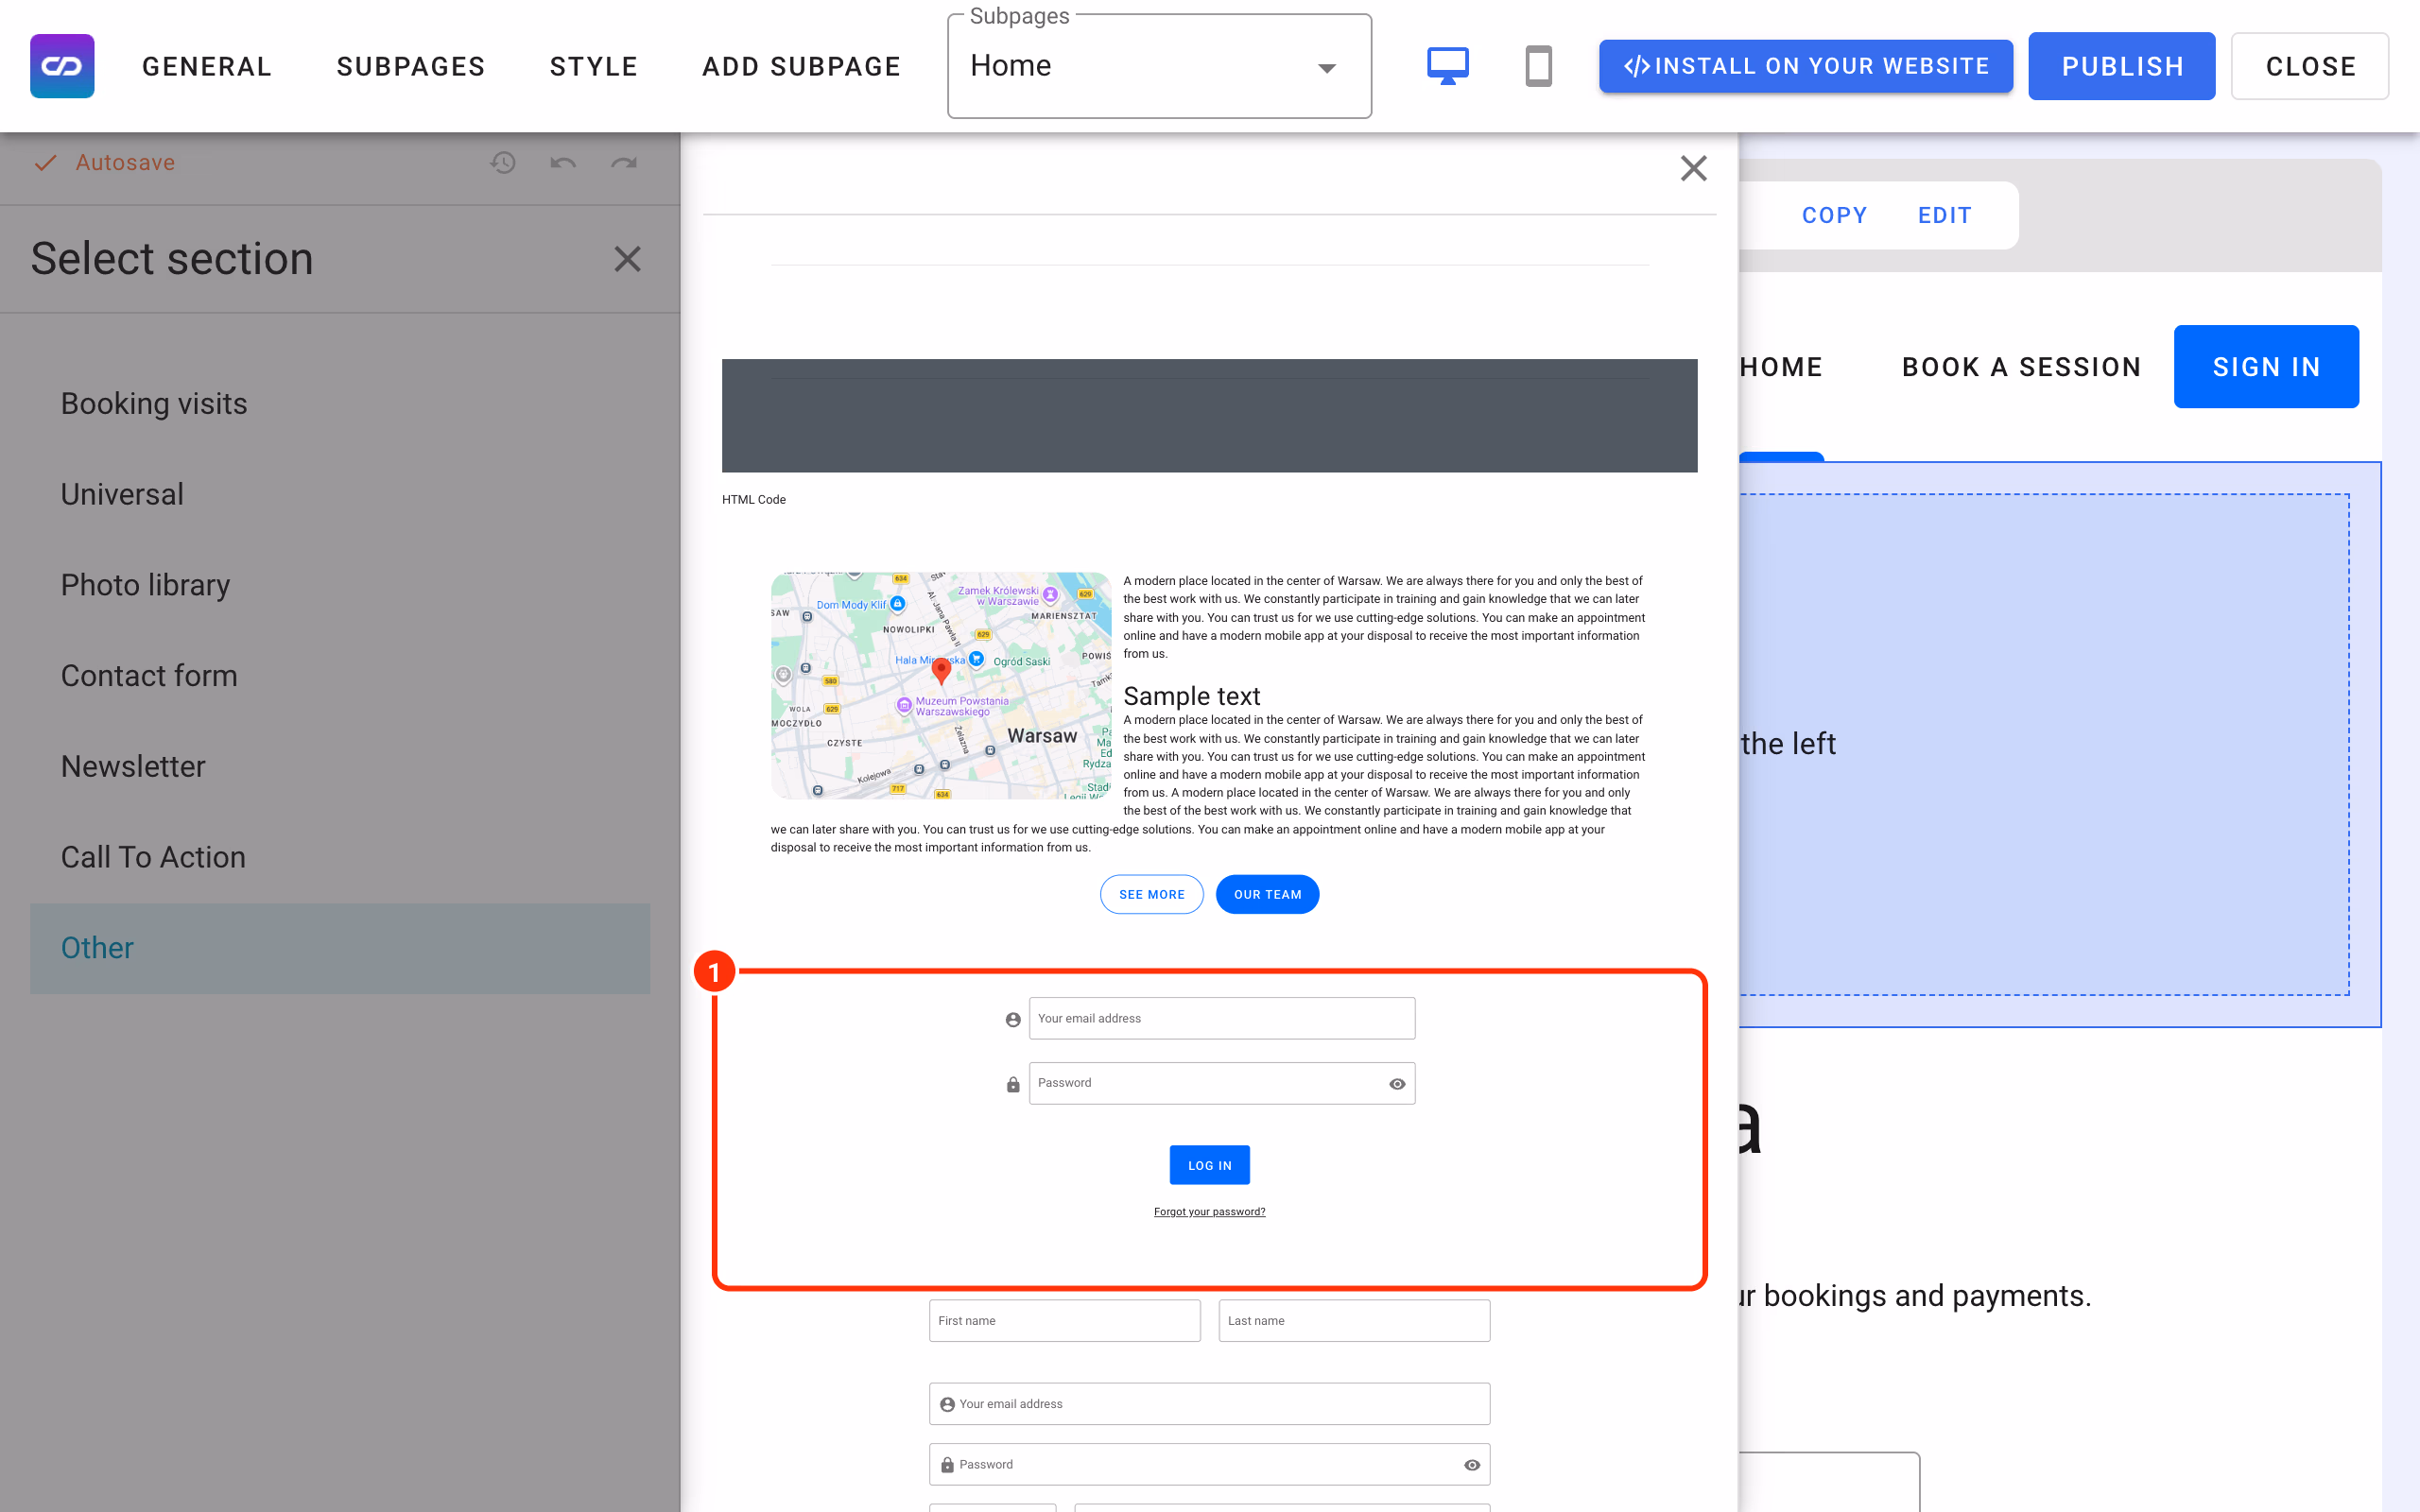Screen dimensions: 2420x1512
Task: Click the Last name field
Action: 1354,1321
